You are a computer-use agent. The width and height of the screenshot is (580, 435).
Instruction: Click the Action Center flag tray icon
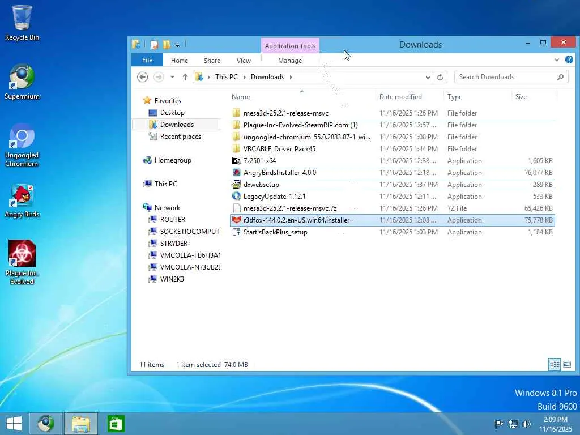499,424
